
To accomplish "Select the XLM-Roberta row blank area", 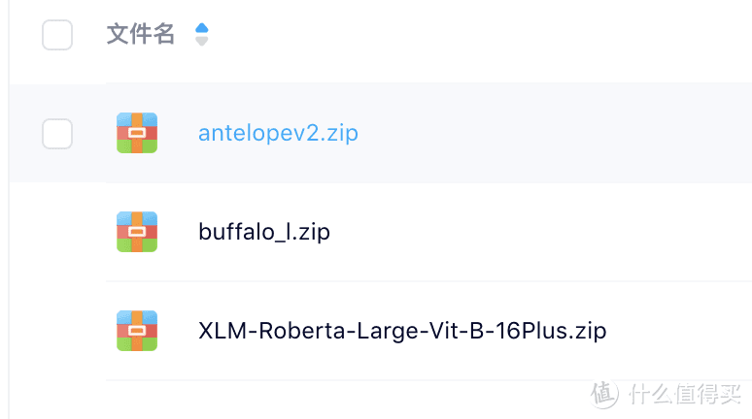I will [x=671, y=331].
